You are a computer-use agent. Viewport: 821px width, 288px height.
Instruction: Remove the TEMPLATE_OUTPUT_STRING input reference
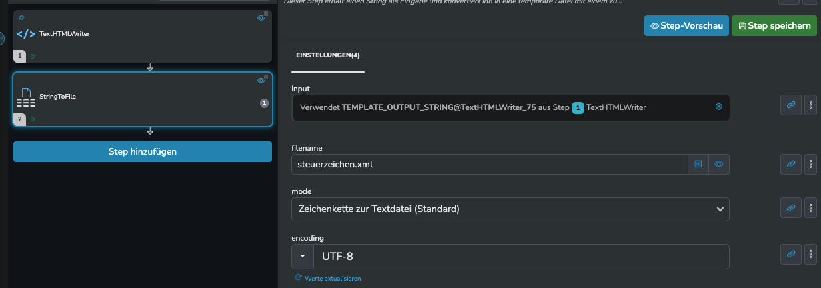click(x=718, y=107)
